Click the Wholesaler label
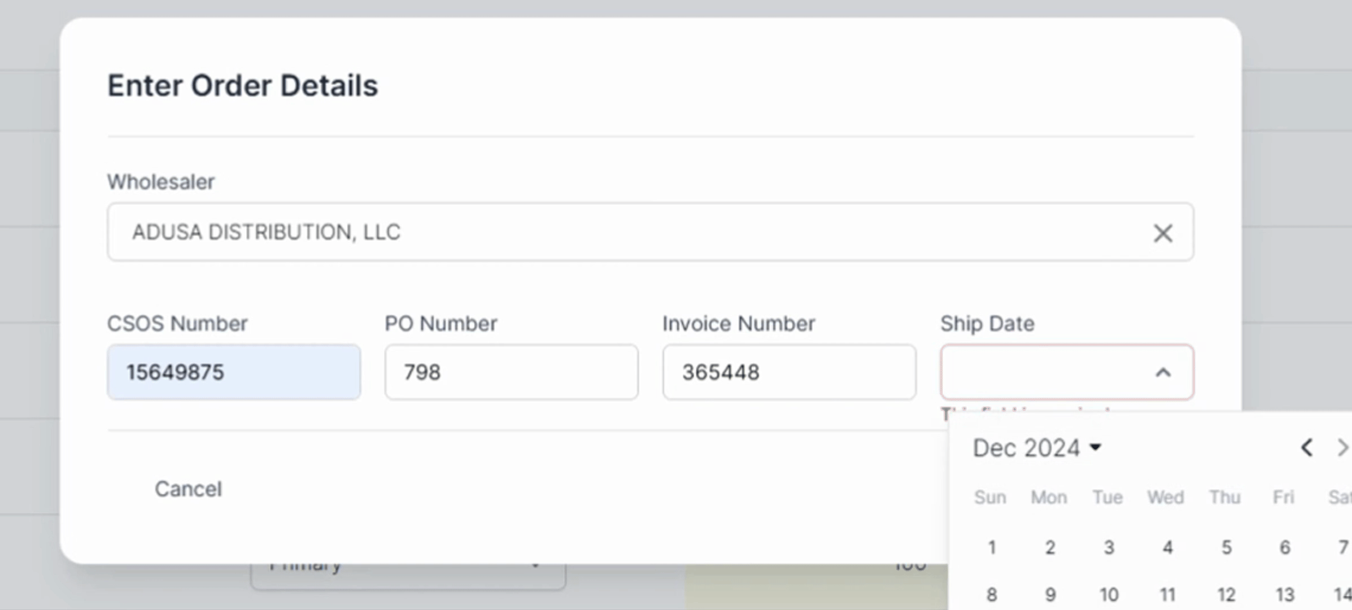The image size is (1352, 610). [x=161, y=182]
